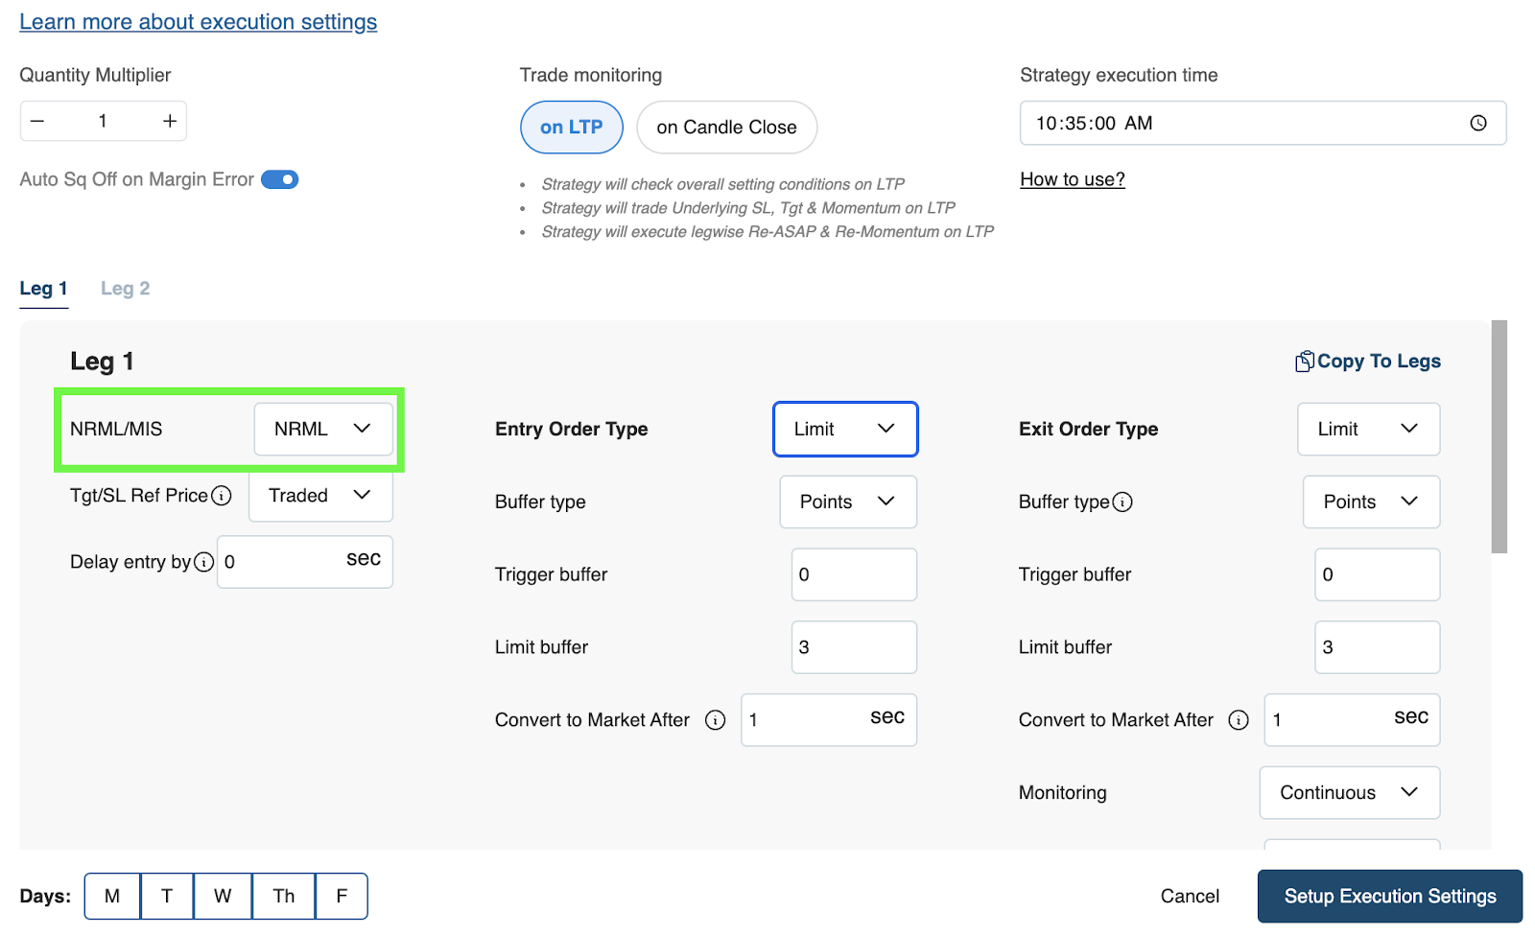Open Exit Order Type Limit dropdown
Image resolution: width=1535 pixels, height=935 pixels.
click(1369, 429)
